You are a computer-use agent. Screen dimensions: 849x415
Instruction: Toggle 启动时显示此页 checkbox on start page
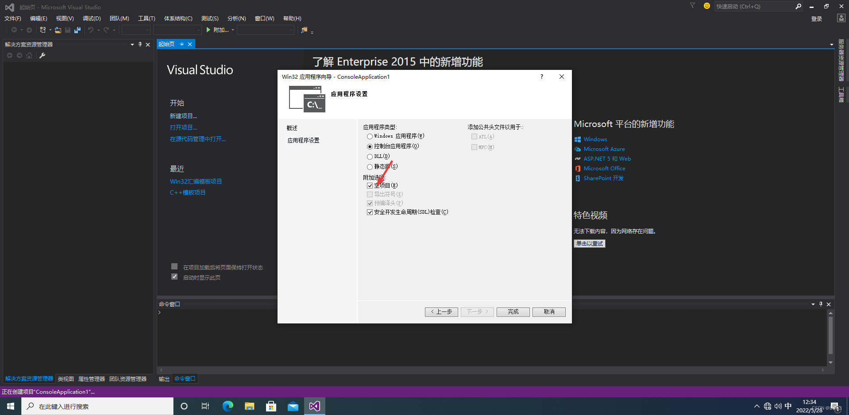[x=174, y=277]
